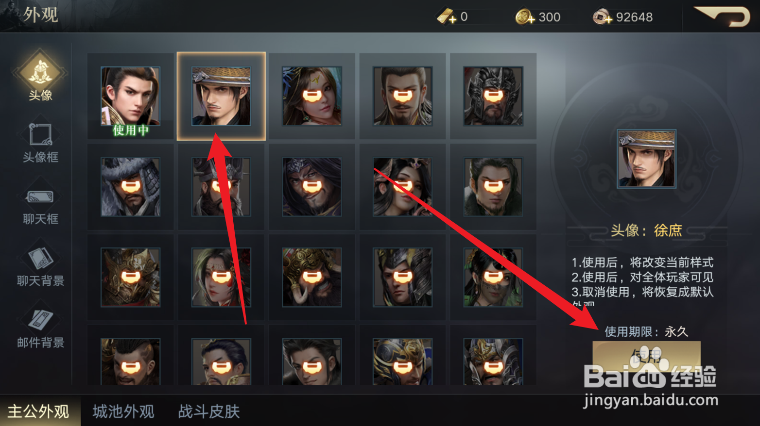Click the 徐庶 avatar preview image
This screenshot has width=760, height=426.
646,159
